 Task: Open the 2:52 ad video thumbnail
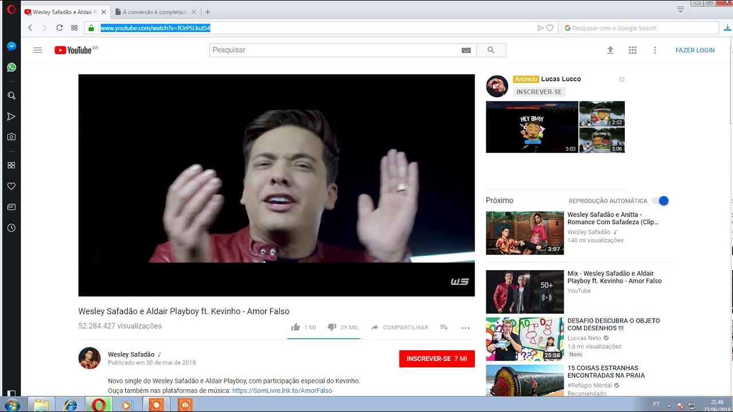(602, 114)
